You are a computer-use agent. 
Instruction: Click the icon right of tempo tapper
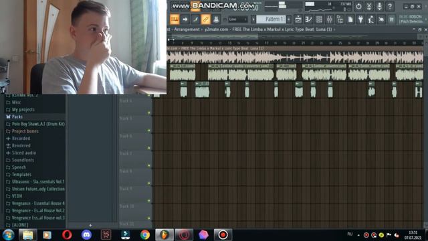(x=381, y=19)
